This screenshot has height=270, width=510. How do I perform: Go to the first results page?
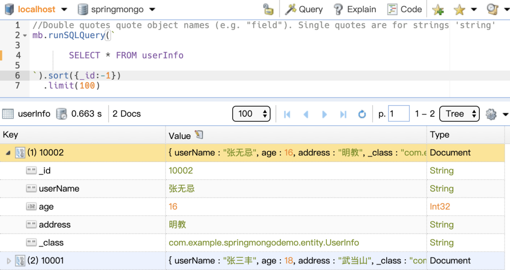pyautogui.click(x=287, y=114)
